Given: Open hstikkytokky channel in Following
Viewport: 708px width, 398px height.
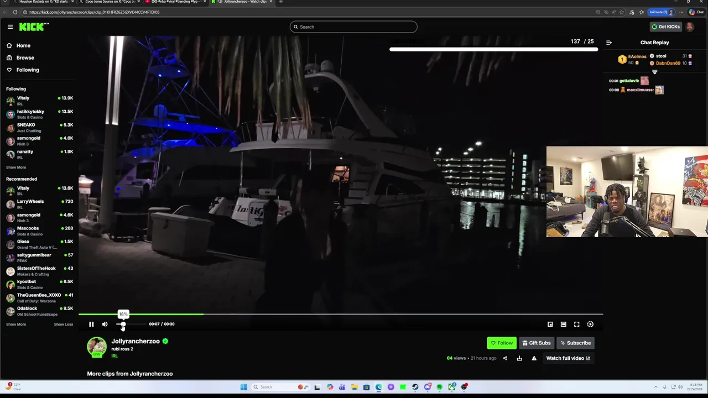Looking at the screenshot, I should 39,114.
